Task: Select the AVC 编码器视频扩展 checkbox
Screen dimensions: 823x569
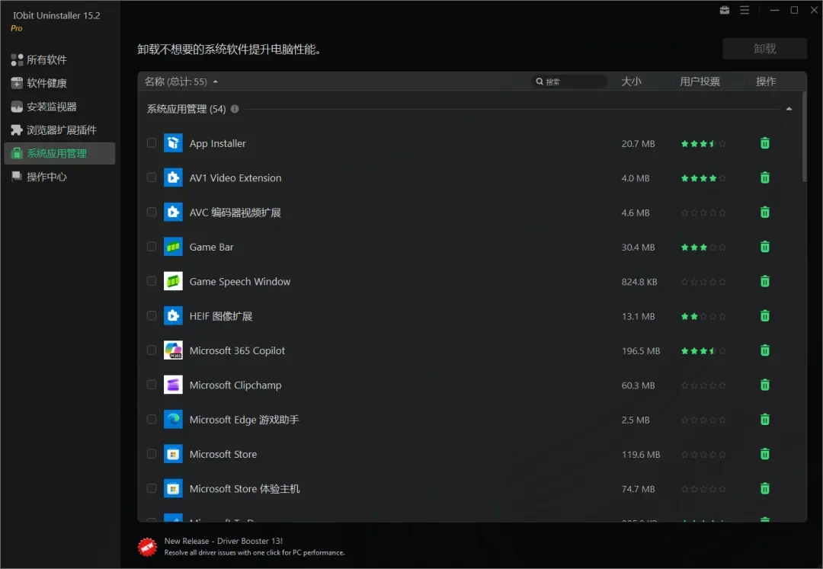Action: tap(151, 213)
